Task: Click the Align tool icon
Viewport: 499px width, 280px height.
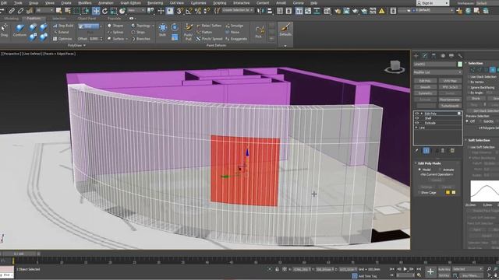Action: [270, 11]
